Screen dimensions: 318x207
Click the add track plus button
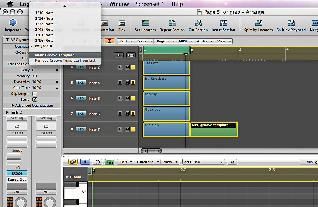pyautogui.click(x=119, y=55)
